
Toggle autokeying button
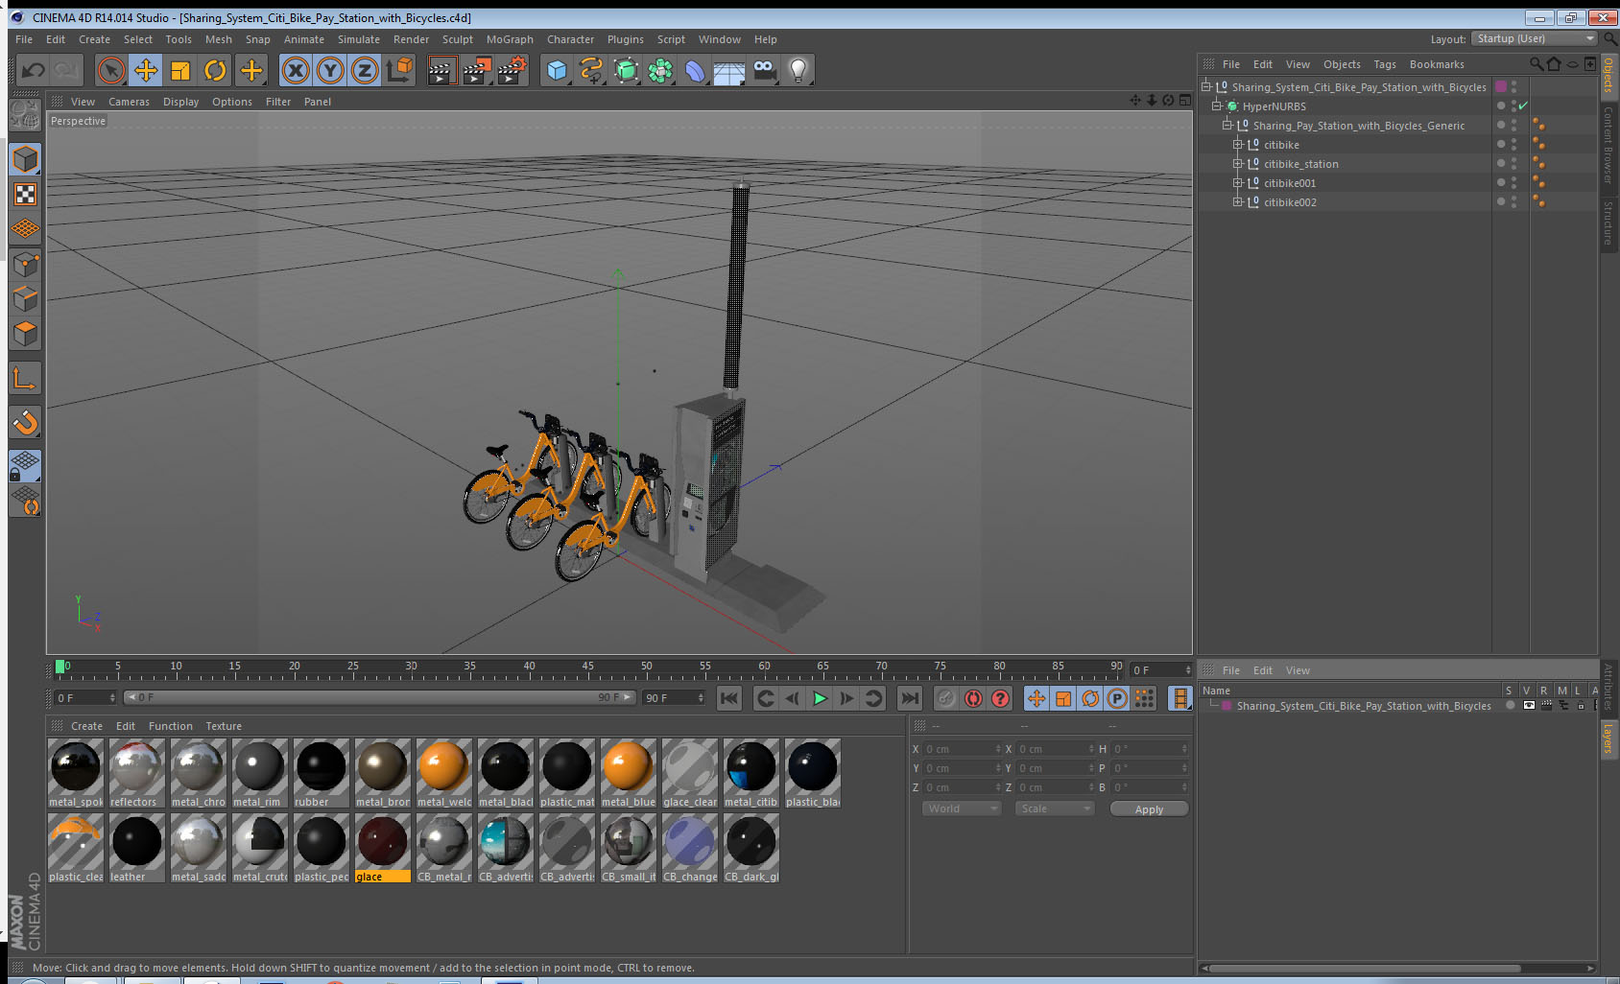tap(973, 698)
